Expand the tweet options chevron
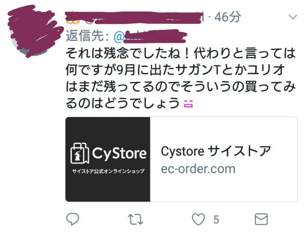Viewport: 308px width, 235px height. (x=293, y=17)
